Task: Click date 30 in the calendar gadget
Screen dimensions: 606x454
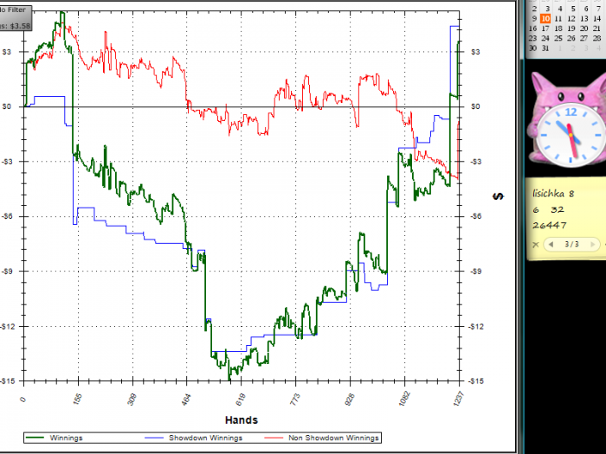Action: pyautogui.click(x=532, y=48)
